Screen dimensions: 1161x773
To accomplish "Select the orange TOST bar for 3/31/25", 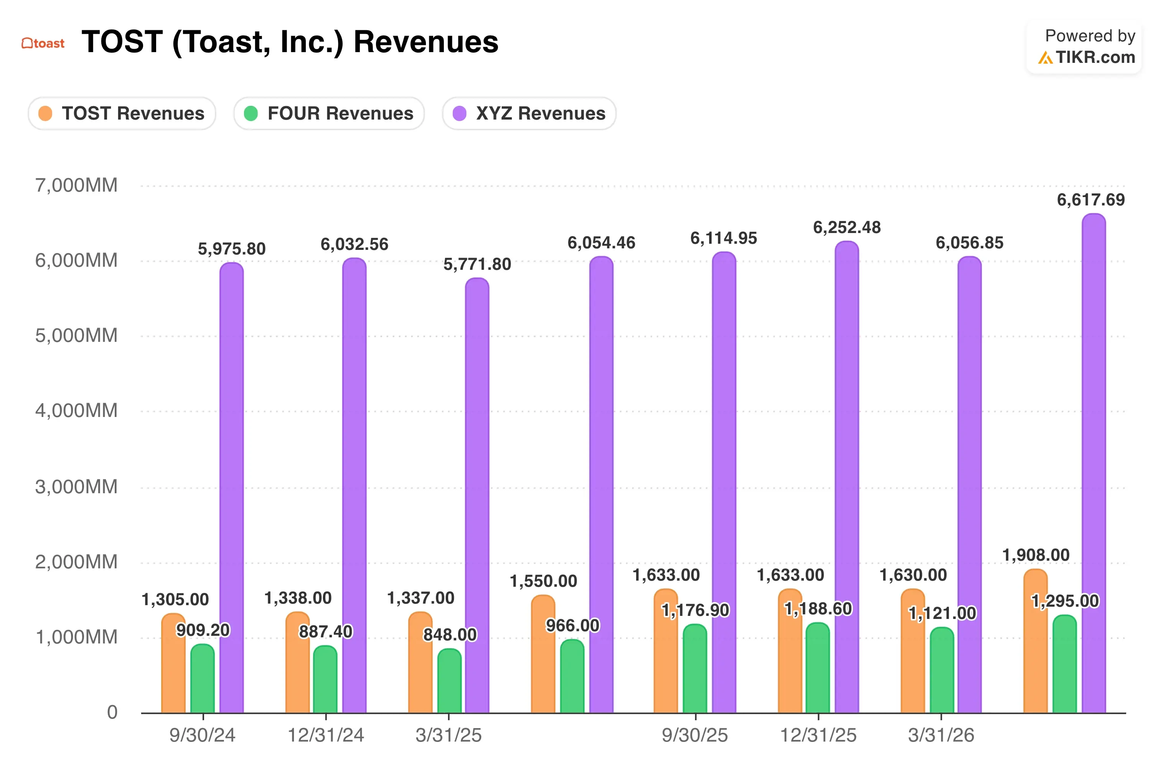I will pyautogui.click(x=421, y=662).
